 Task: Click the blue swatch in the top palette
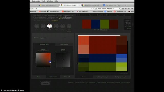(96, 24)
